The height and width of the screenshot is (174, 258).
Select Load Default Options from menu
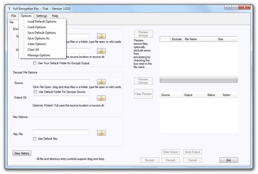click(x=42, y=21)
